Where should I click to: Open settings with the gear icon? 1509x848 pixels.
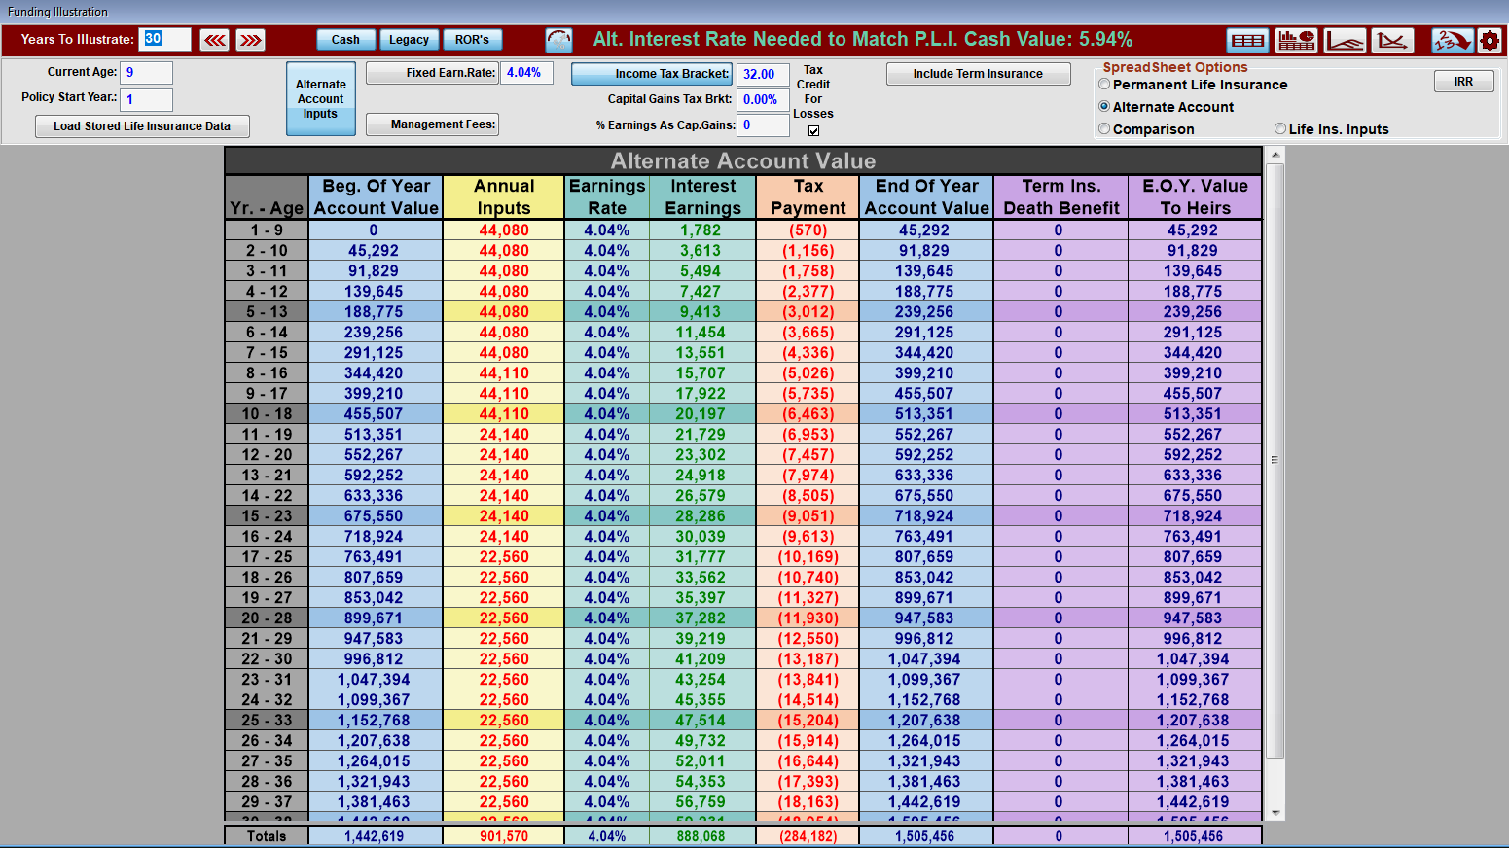pyautogui.click(x=1490, y=40)
